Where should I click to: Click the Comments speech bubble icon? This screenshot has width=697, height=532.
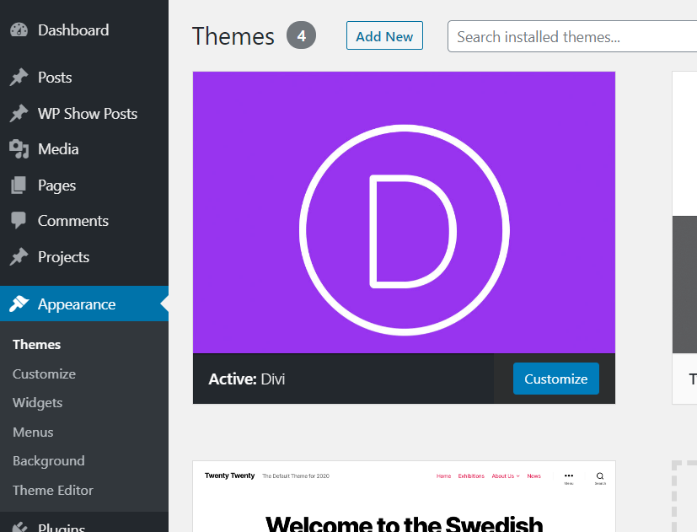click(x=19, y=221)
